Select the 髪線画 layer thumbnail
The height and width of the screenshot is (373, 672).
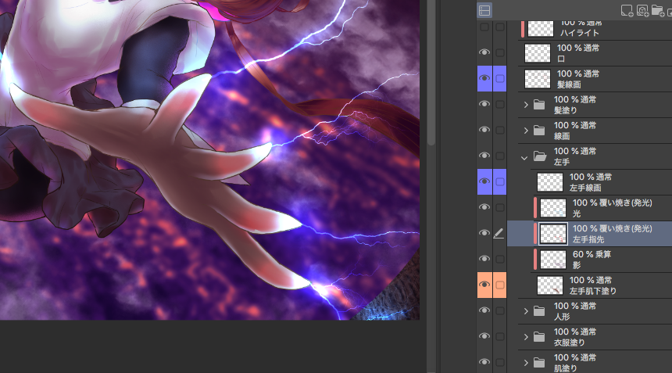[538, 79]
